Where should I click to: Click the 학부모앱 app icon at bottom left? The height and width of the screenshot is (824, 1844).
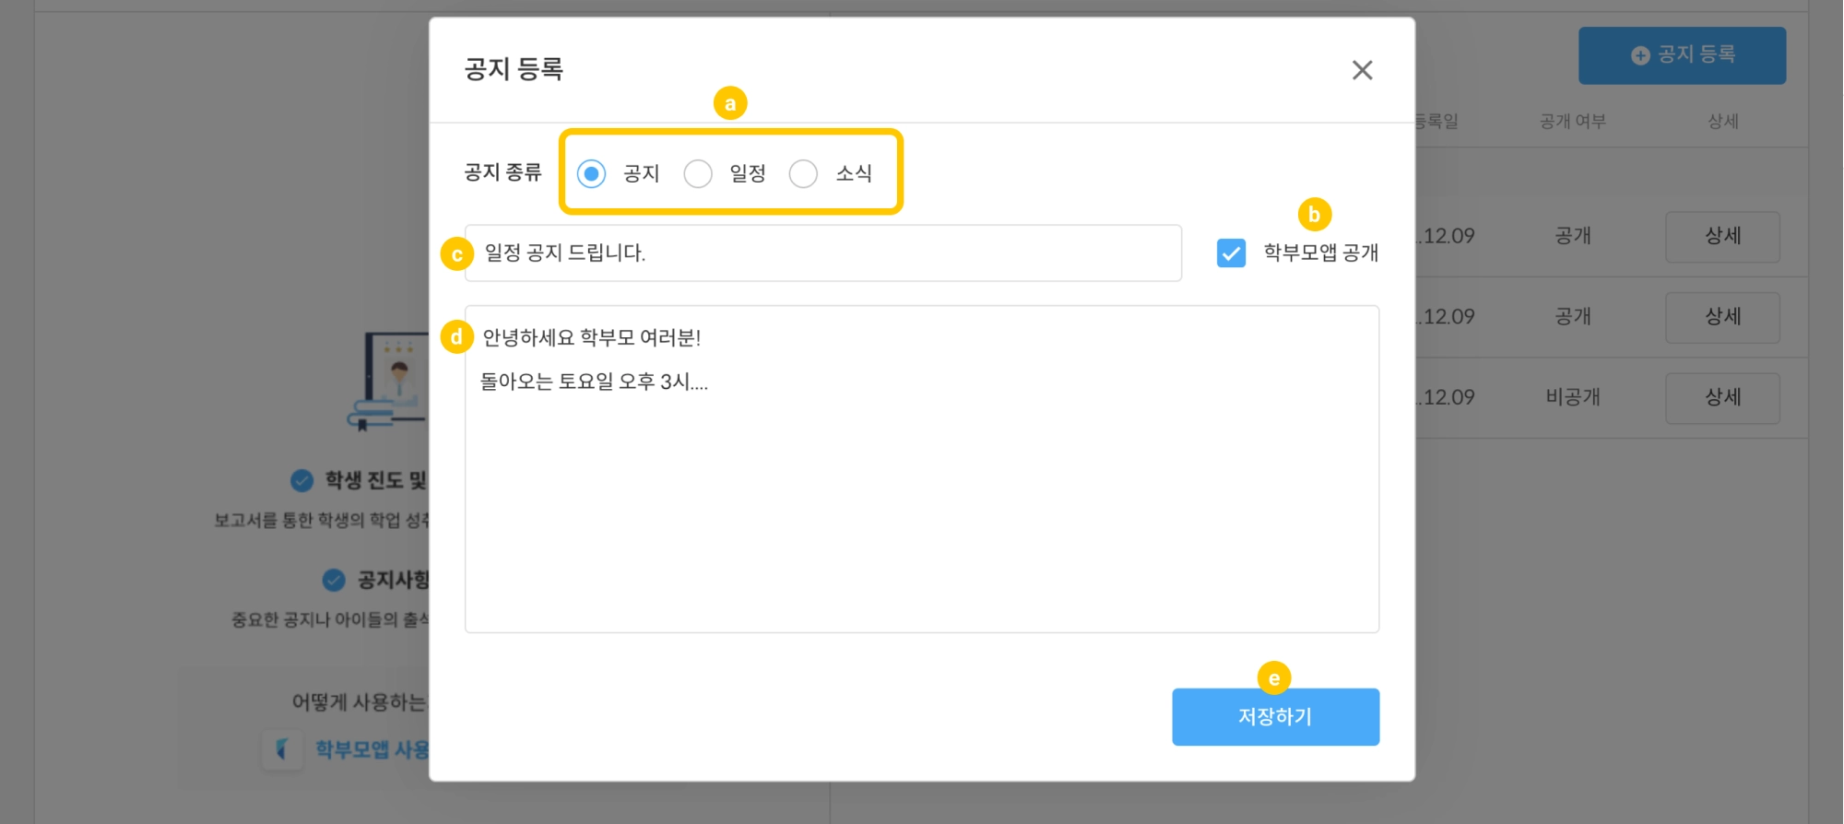click(x=283, y=749)
